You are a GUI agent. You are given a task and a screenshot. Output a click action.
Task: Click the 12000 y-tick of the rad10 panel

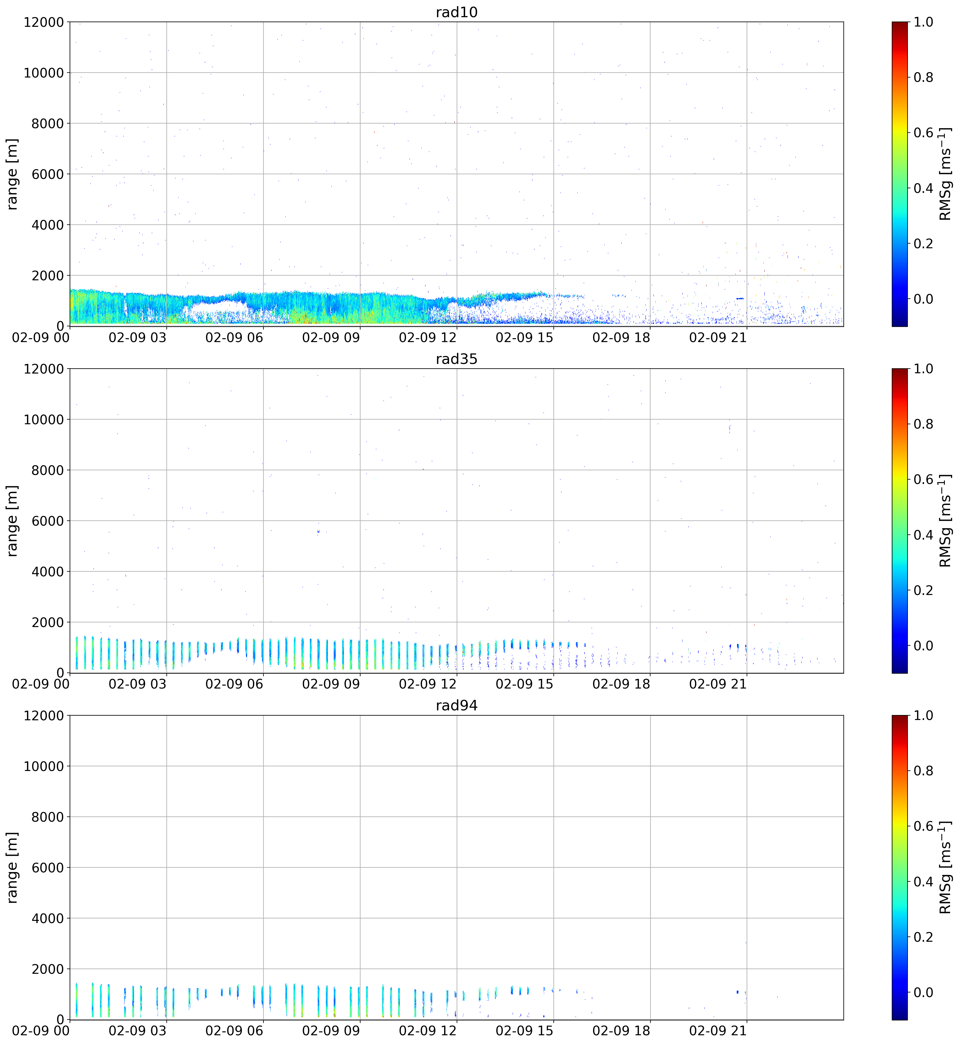tap(44, 22)
